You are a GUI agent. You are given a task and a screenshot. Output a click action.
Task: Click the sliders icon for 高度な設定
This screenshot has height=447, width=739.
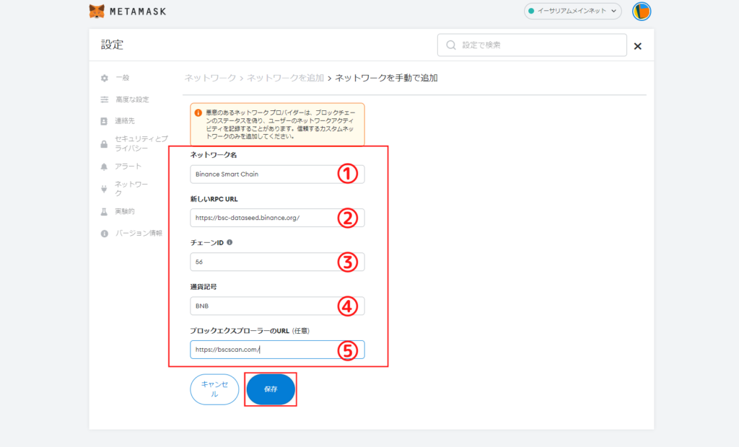tap(104, 99)
